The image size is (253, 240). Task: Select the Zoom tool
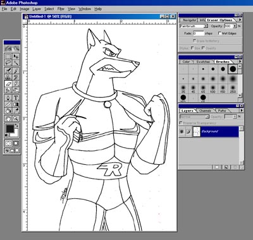pos(16,118)
